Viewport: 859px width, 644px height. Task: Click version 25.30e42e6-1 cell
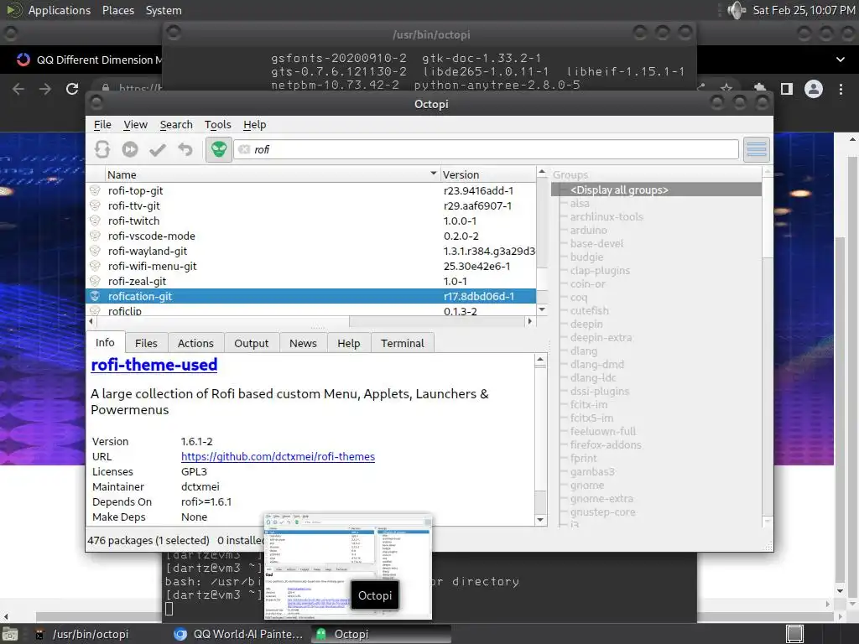pyautogui.click(x=477, y=266)
